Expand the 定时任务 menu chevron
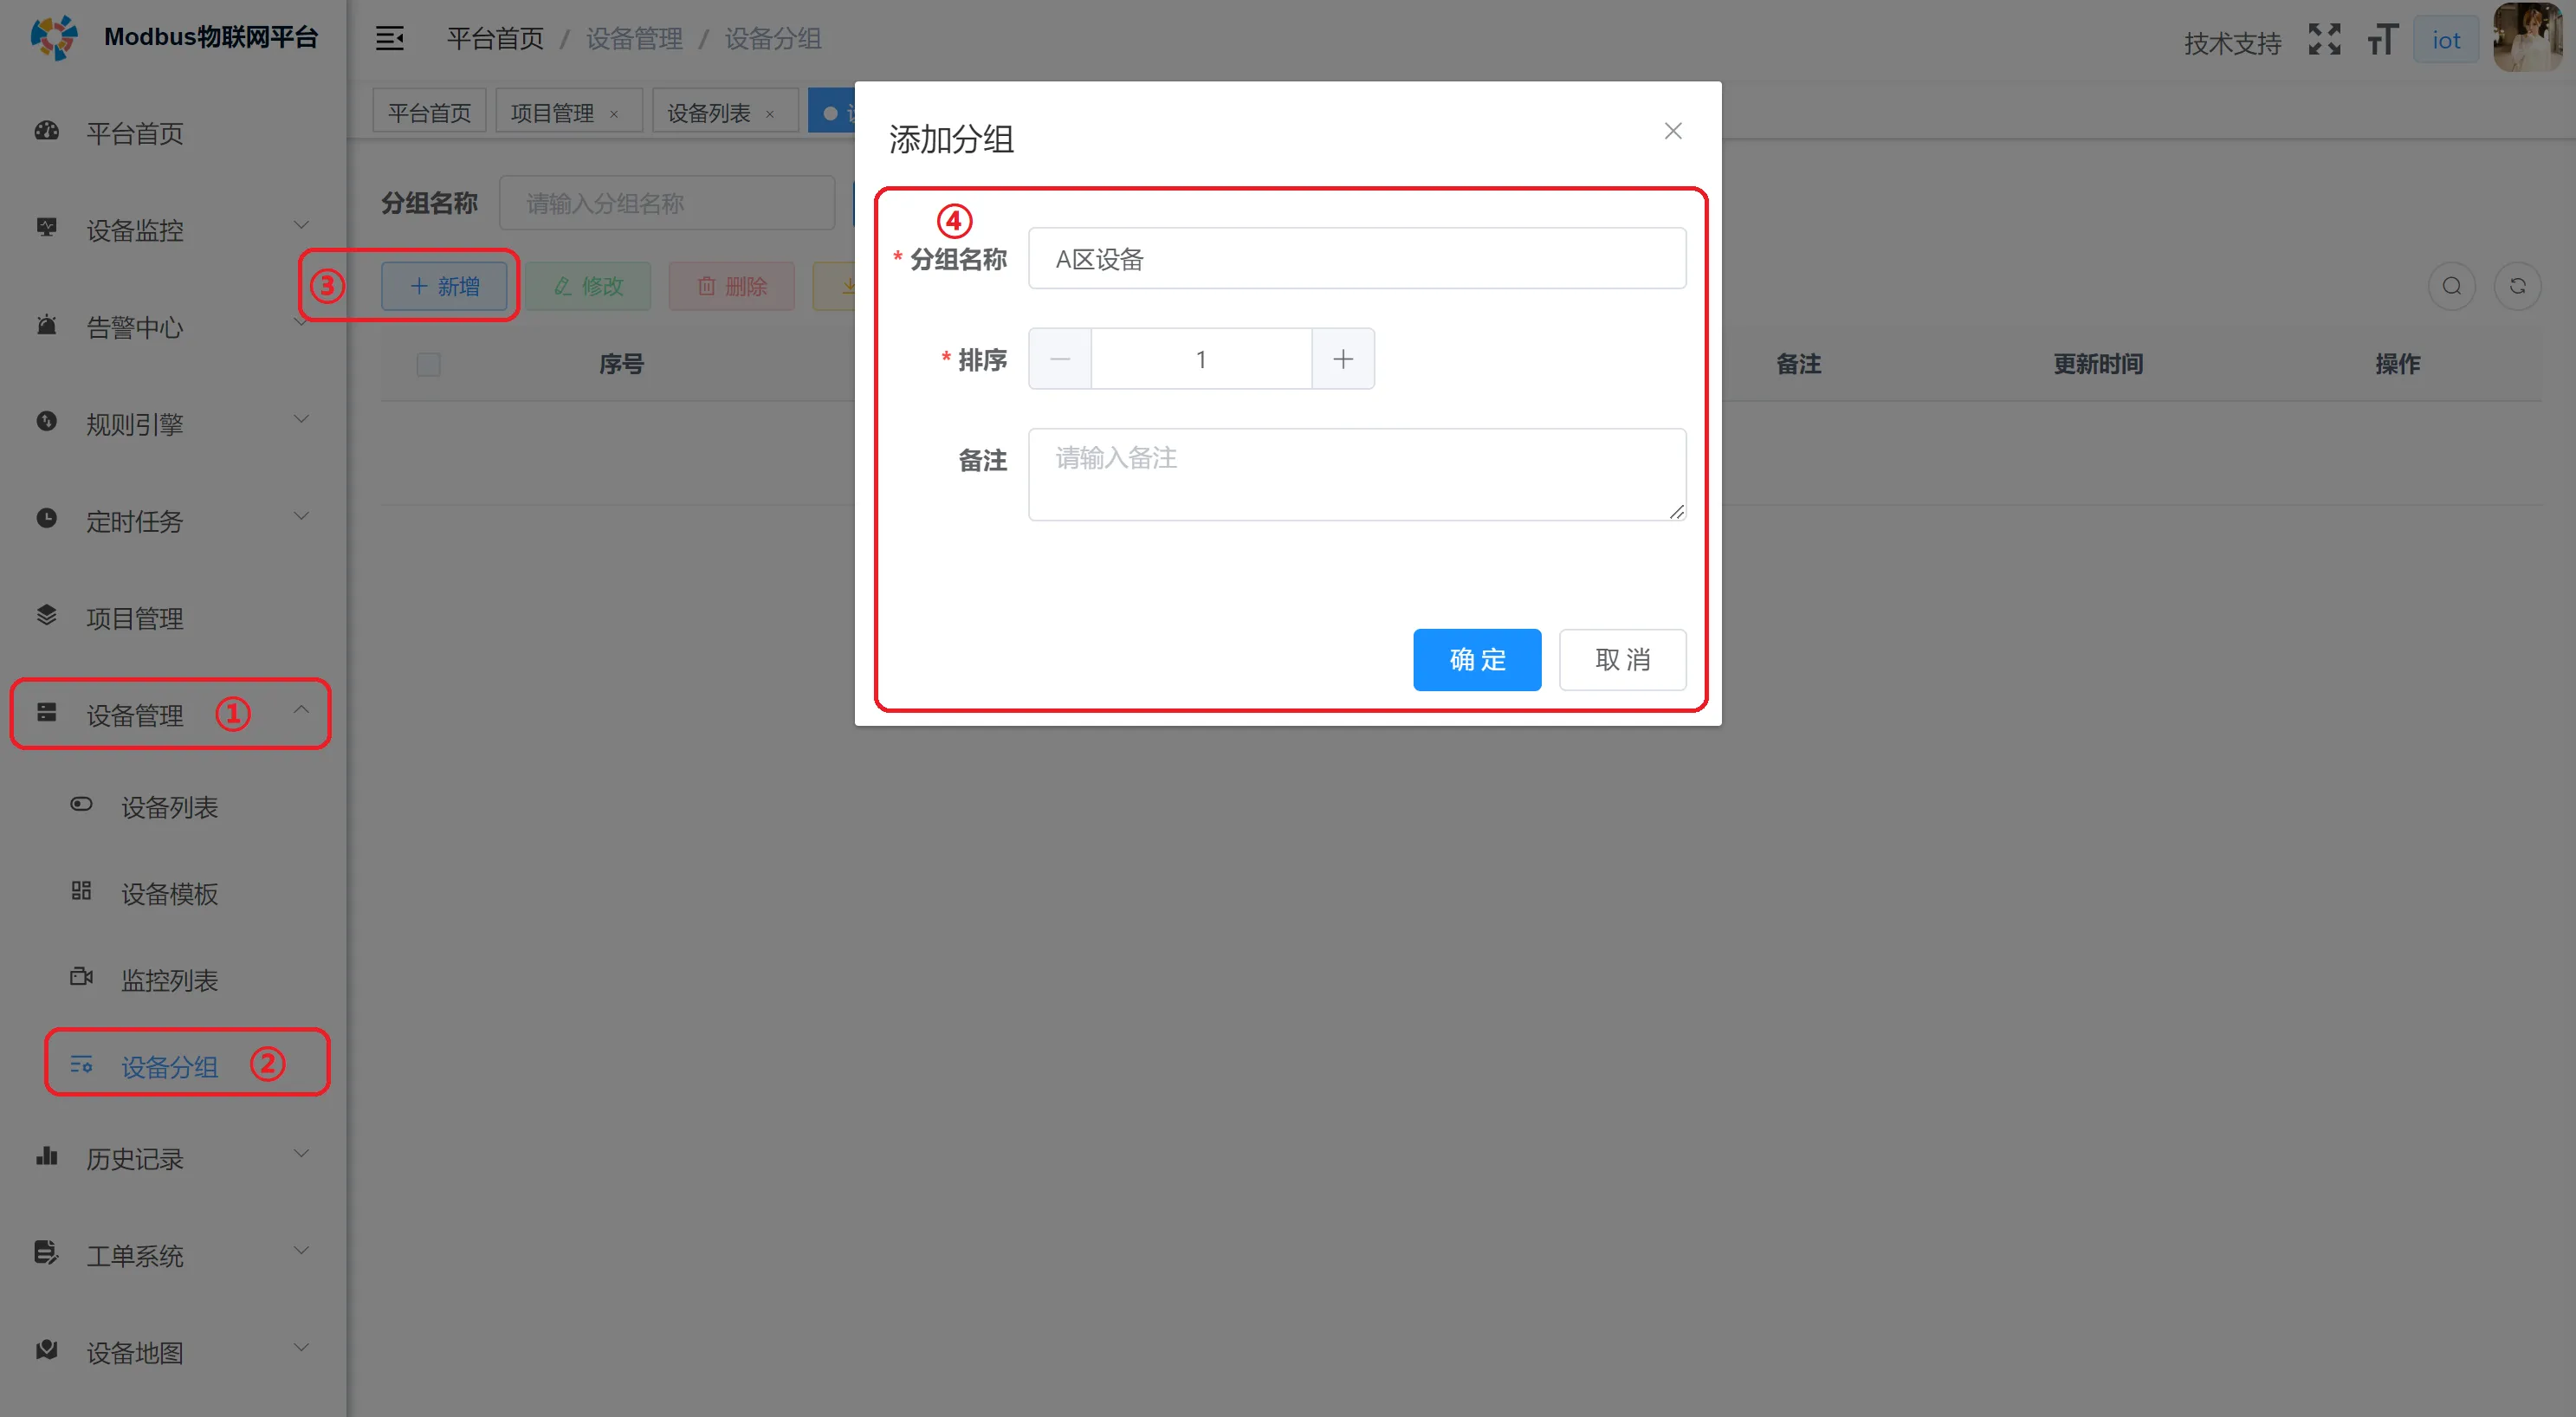This screenshot has height=1417, width=2576. (301, 517)
